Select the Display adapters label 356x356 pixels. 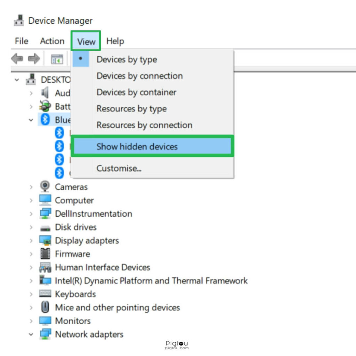click(87, 241)
